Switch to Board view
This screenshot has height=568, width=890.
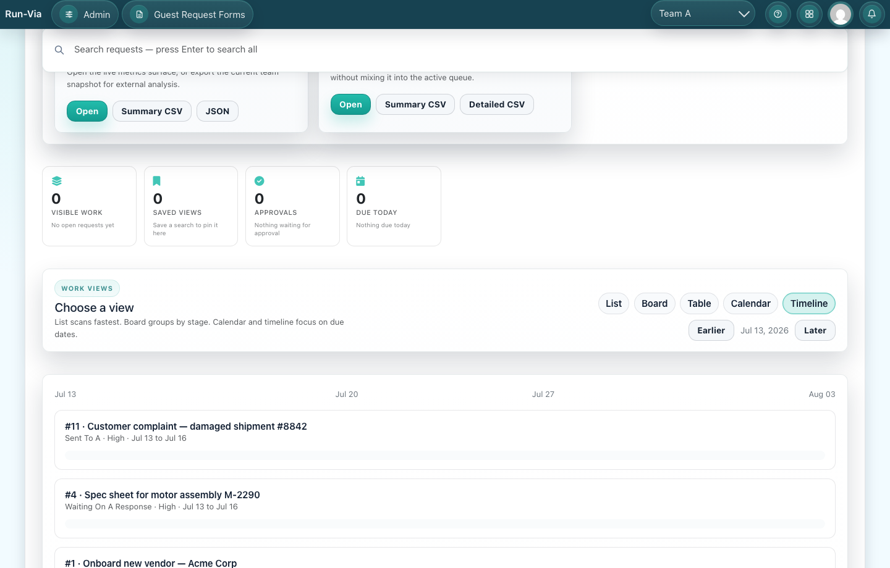[655, 303]
